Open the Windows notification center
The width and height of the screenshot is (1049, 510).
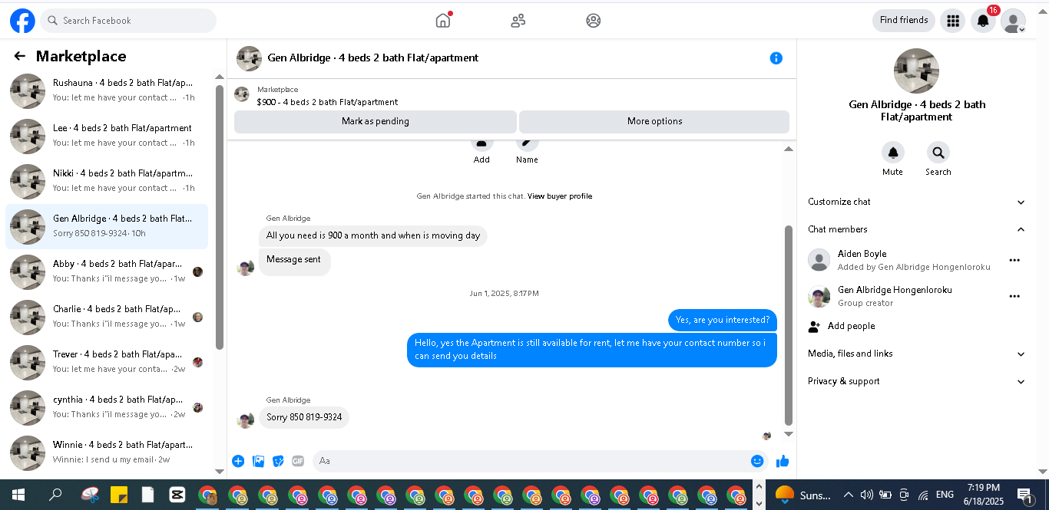(1024, 495)
